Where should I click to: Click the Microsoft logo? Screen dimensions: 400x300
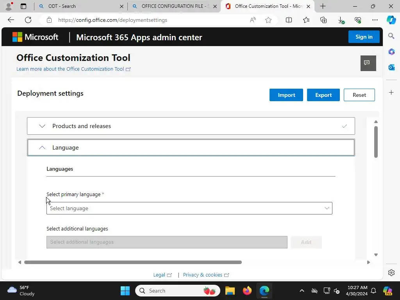pyautogui.click(x=35, y=37)
